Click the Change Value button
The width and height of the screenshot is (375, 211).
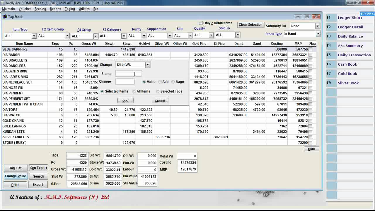point(15,176)
